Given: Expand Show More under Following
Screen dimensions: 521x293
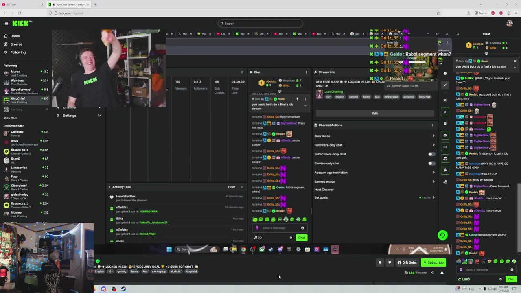Looking at the screenshot, I should 10,118.
